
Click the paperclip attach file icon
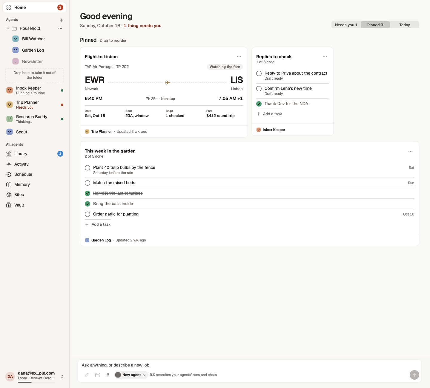tap(87, 375)
